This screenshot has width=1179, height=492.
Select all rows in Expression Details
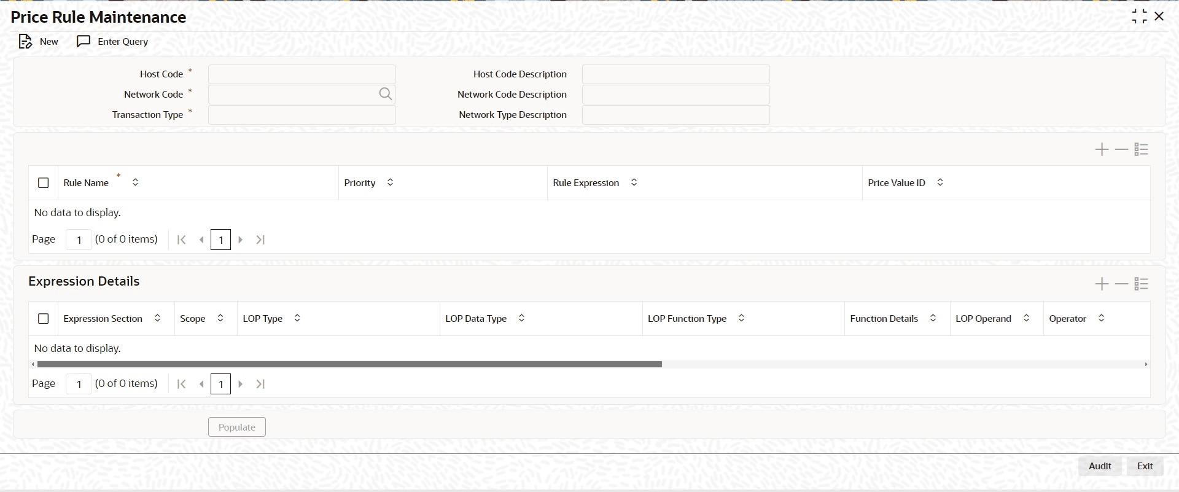[x=43, y=319]
